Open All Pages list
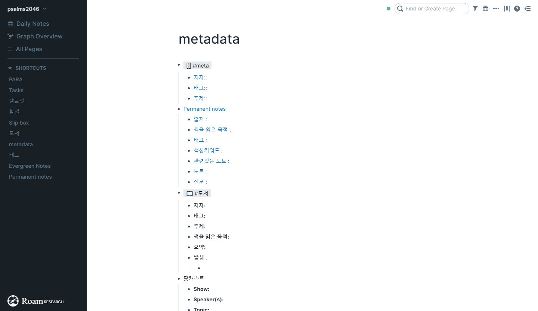 [29, 49]
